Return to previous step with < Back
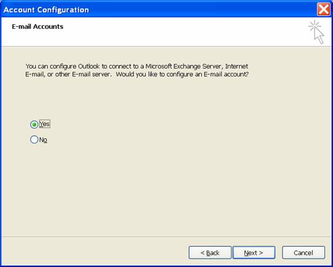This screenshot has height=267, width=333. (210, 253)
